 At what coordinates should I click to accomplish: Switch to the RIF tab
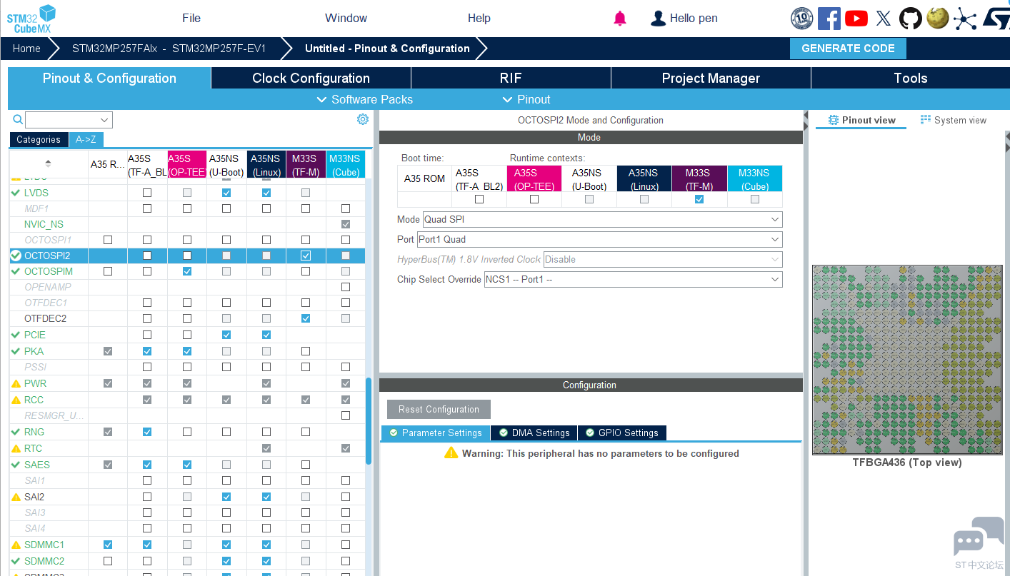(511, 78)
